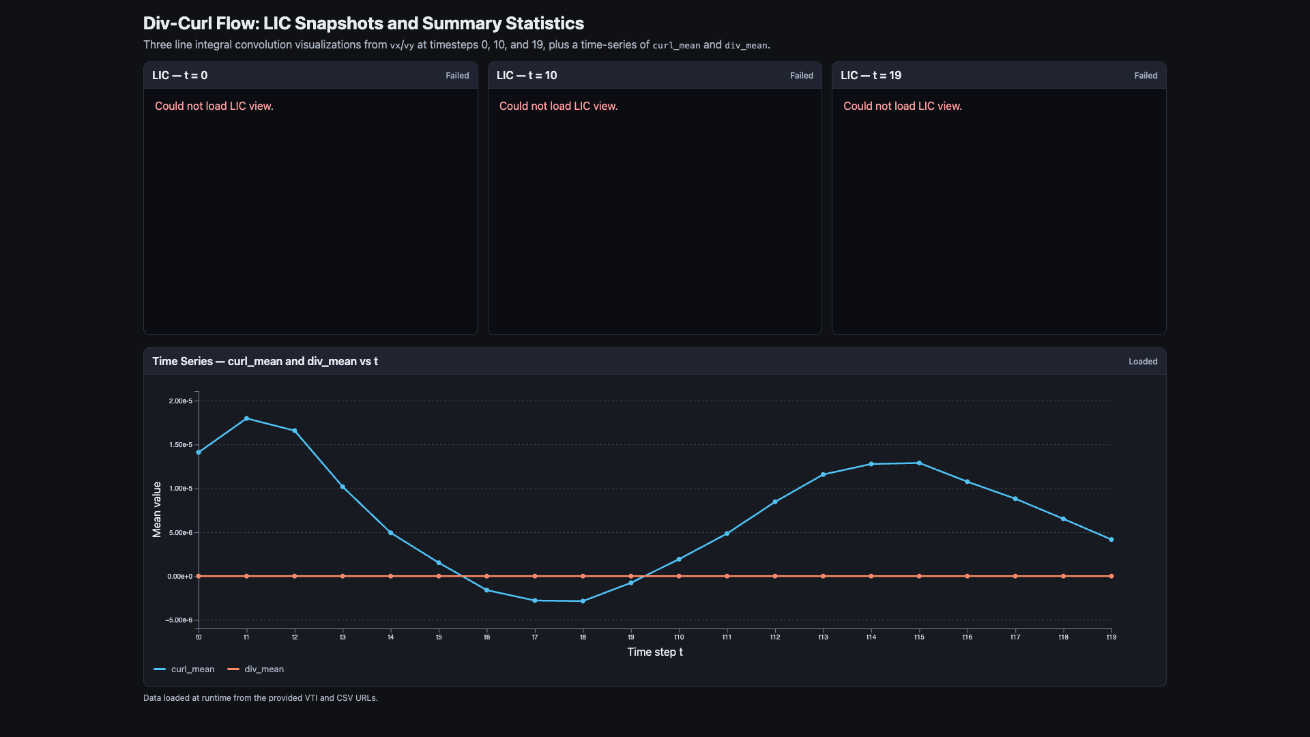Click the page heading Div-Curl Flow
The height and width of the screenshot is (737, 1310).
(364, 23)
